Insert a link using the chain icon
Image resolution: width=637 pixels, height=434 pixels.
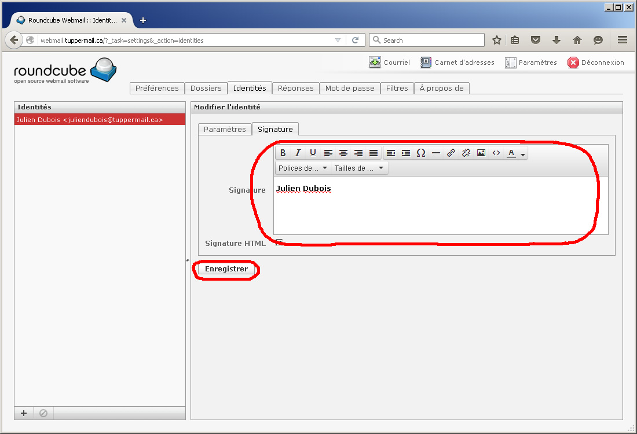[451, 153]
